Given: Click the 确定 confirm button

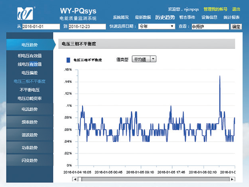Looking at the screenshot, I should tap(236, 26).
